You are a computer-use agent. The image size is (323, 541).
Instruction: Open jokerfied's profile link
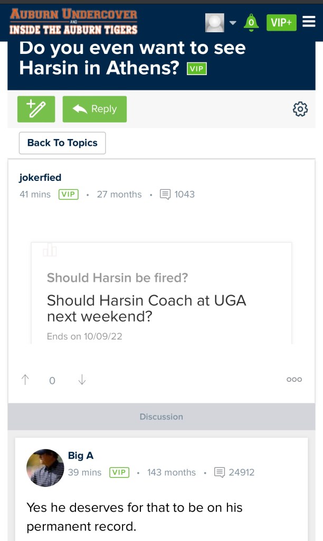(x=40, y=178)
